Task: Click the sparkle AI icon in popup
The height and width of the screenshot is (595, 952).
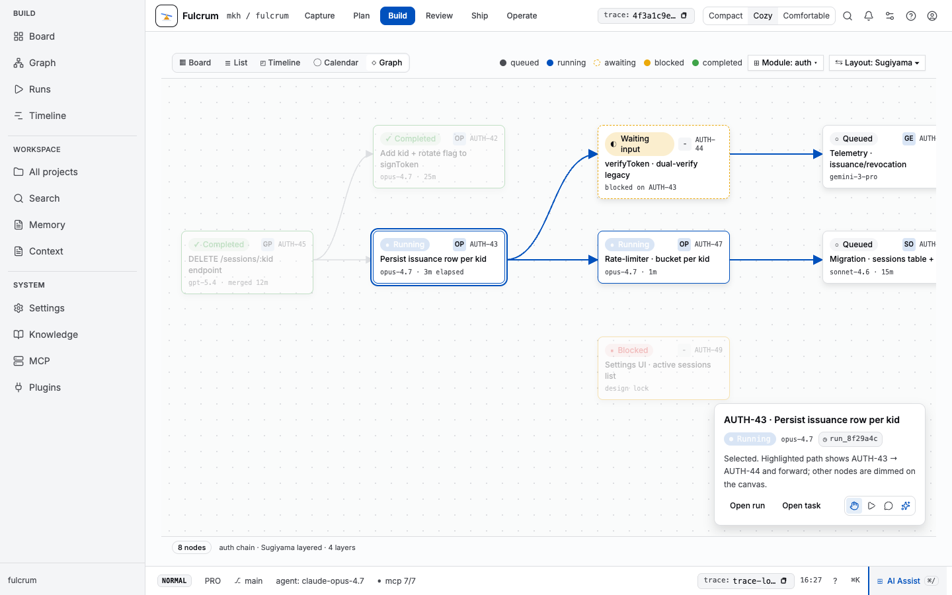Action: (x=906, y=506)
